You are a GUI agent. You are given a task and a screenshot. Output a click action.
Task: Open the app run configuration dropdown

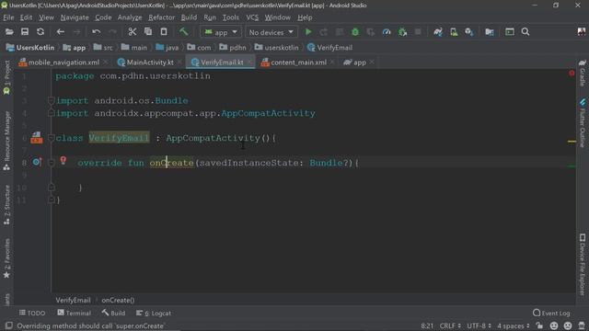tap(221, 32)
